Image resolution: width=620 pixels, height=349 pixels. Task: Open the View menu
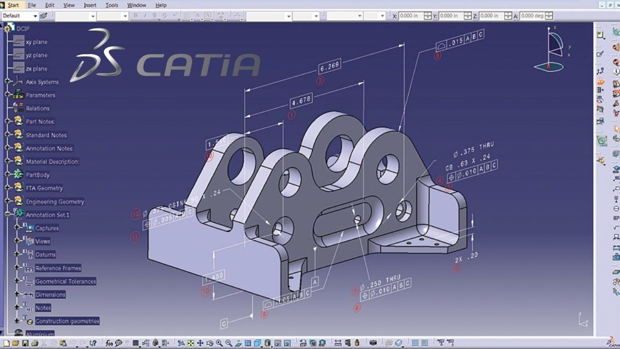(x=69, y=5)
